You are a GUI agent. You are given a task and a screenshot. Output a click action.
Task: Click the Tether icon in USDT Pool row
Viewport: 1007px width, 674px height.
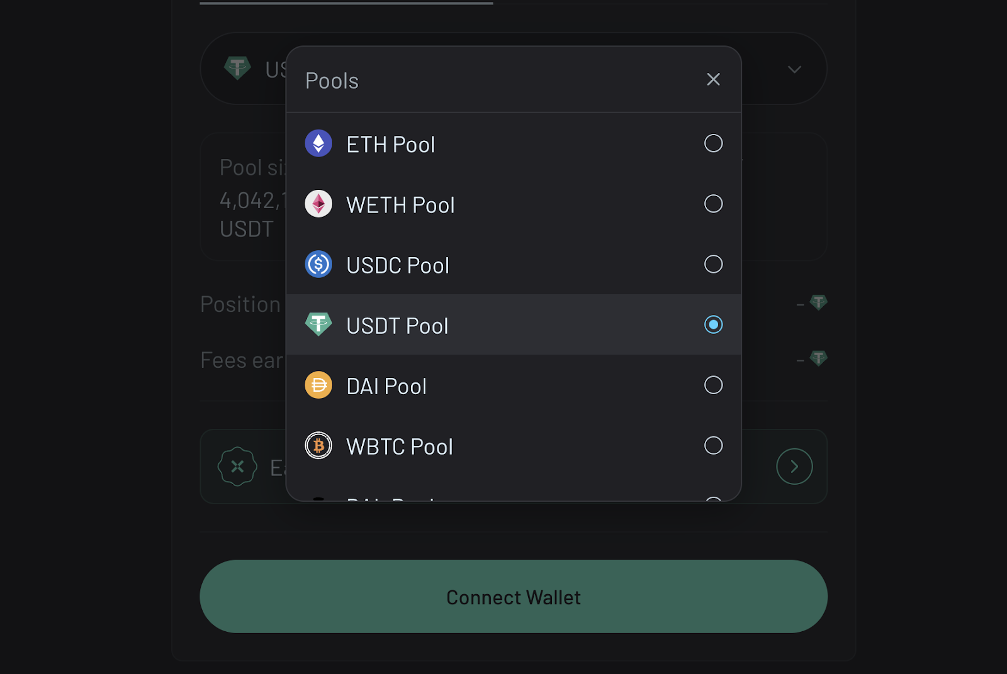[318, 324]
